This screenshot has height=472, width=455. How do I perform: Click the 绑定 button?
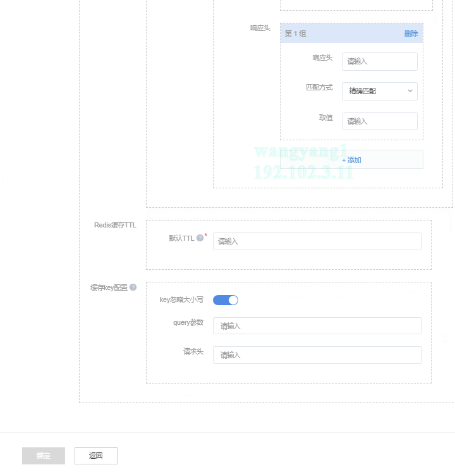tap(44, 456)
